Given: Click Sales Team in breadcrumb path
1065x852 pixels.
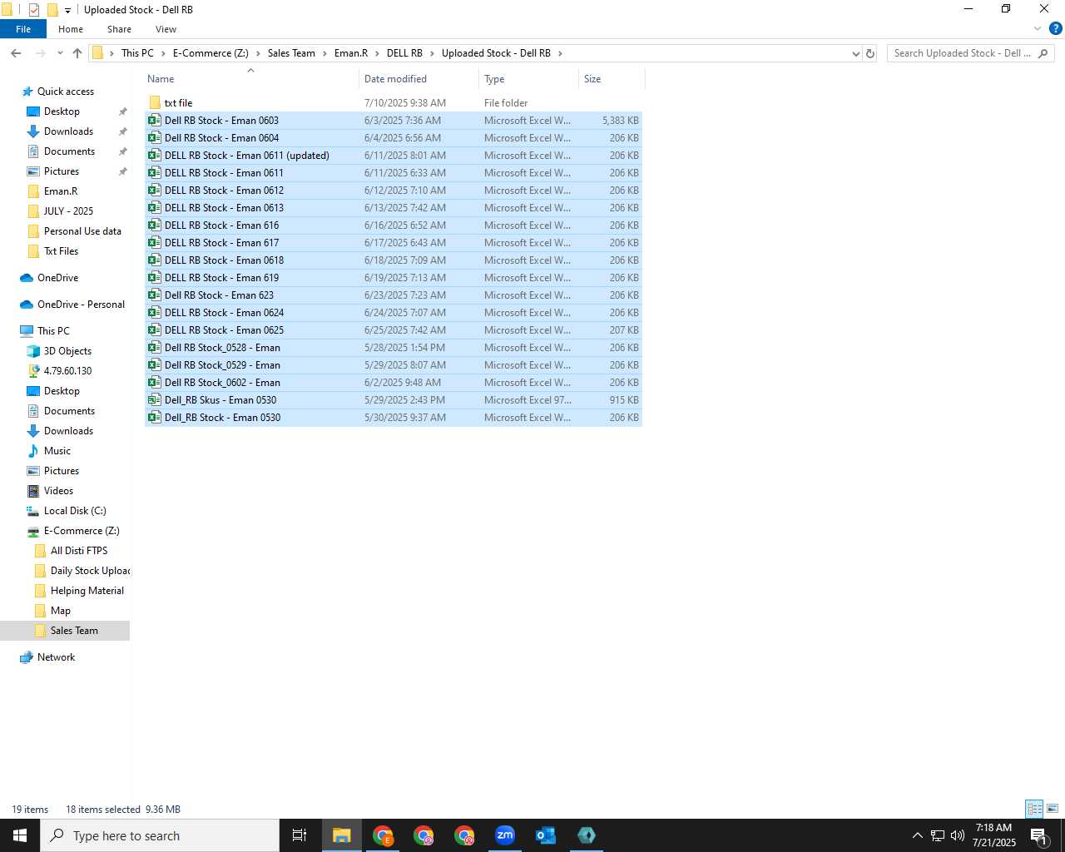Looking at the screenshot, I should point(291,53).
